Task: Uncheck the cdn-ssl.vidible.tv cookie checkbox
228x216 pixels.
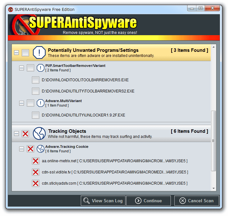Action: (36, 172)
